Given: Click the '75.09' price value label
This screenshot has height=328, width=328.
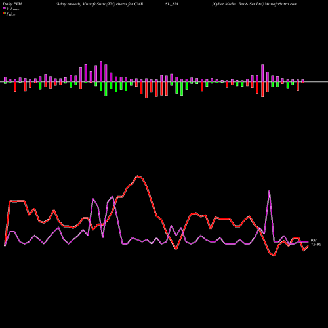Looking at the screenshot, I should pos(316,245).
